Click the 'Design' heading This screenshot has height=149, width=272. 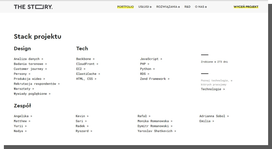coord(22,49)
